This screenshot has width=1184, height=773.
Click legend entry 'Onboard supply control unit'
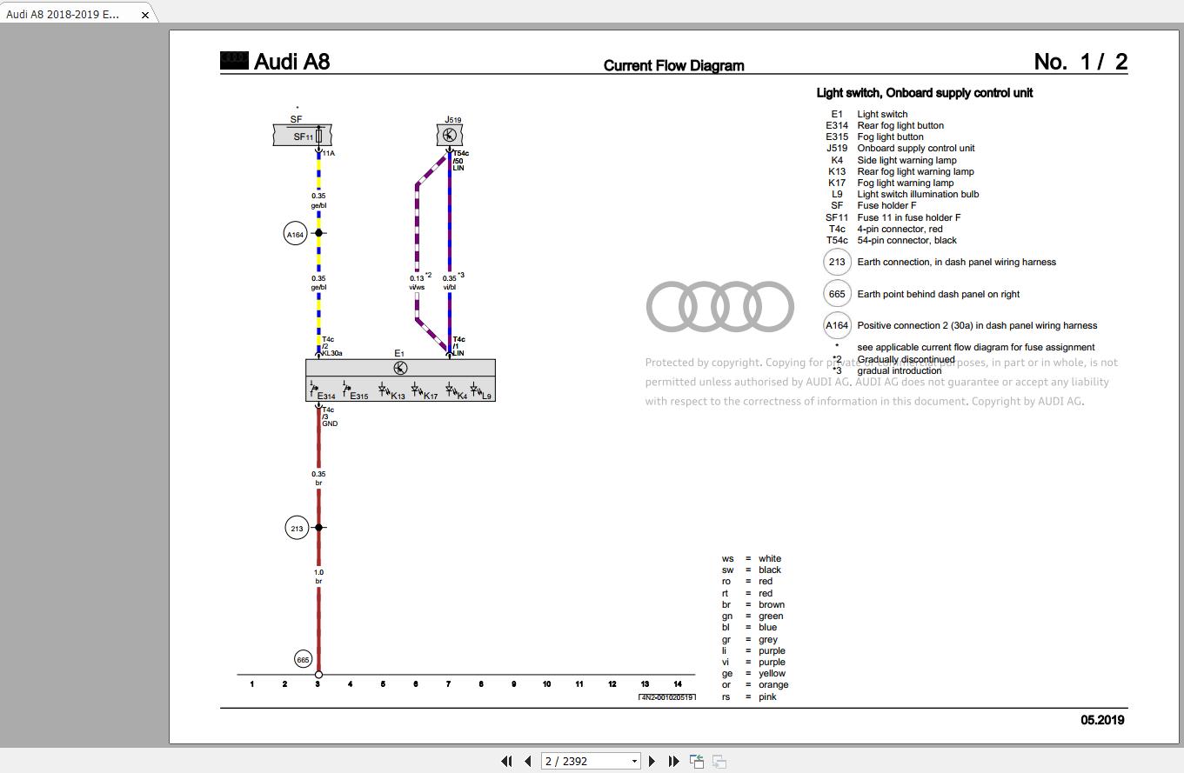(916, 148)
